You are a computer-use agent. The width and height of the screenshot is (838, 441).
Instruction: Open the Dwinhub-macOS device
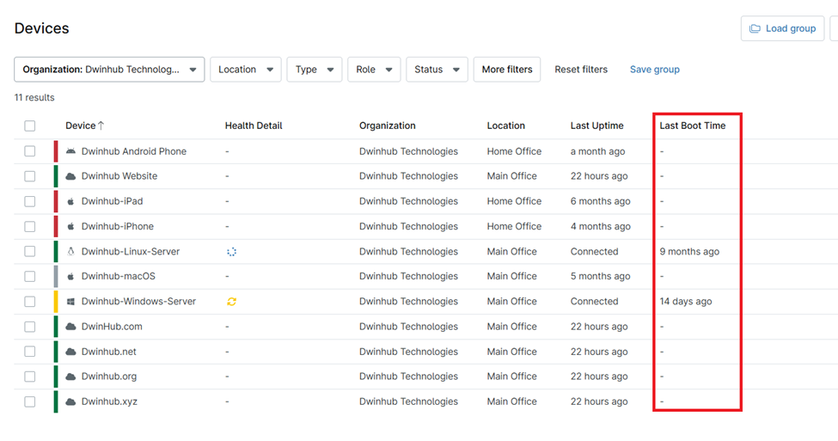point(118,276)
